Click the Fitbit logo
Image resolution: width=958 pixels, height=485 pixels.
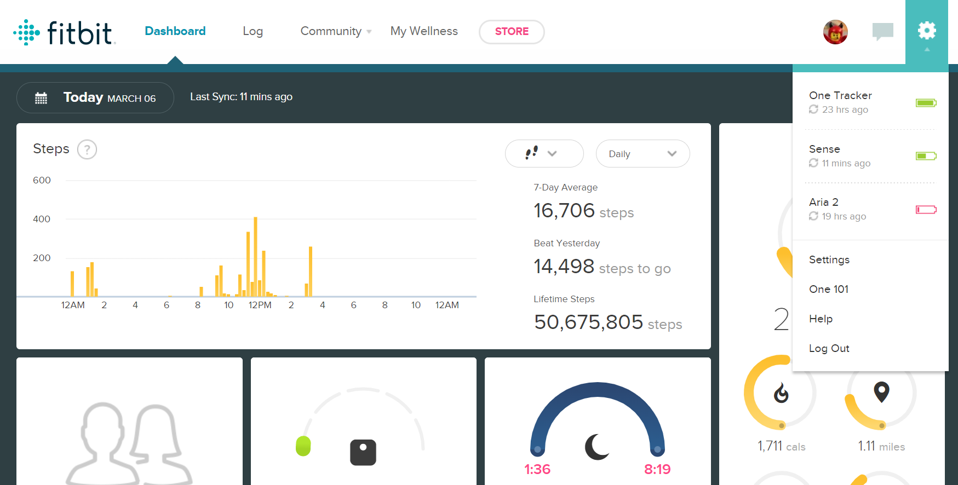(x=64, y=32)
